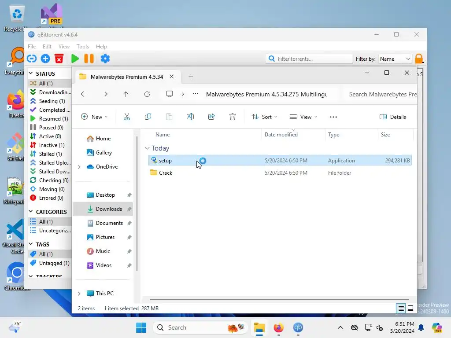451x338 pixels.
Task: Open qBittorrent View menu
Action: click(64, 47)
